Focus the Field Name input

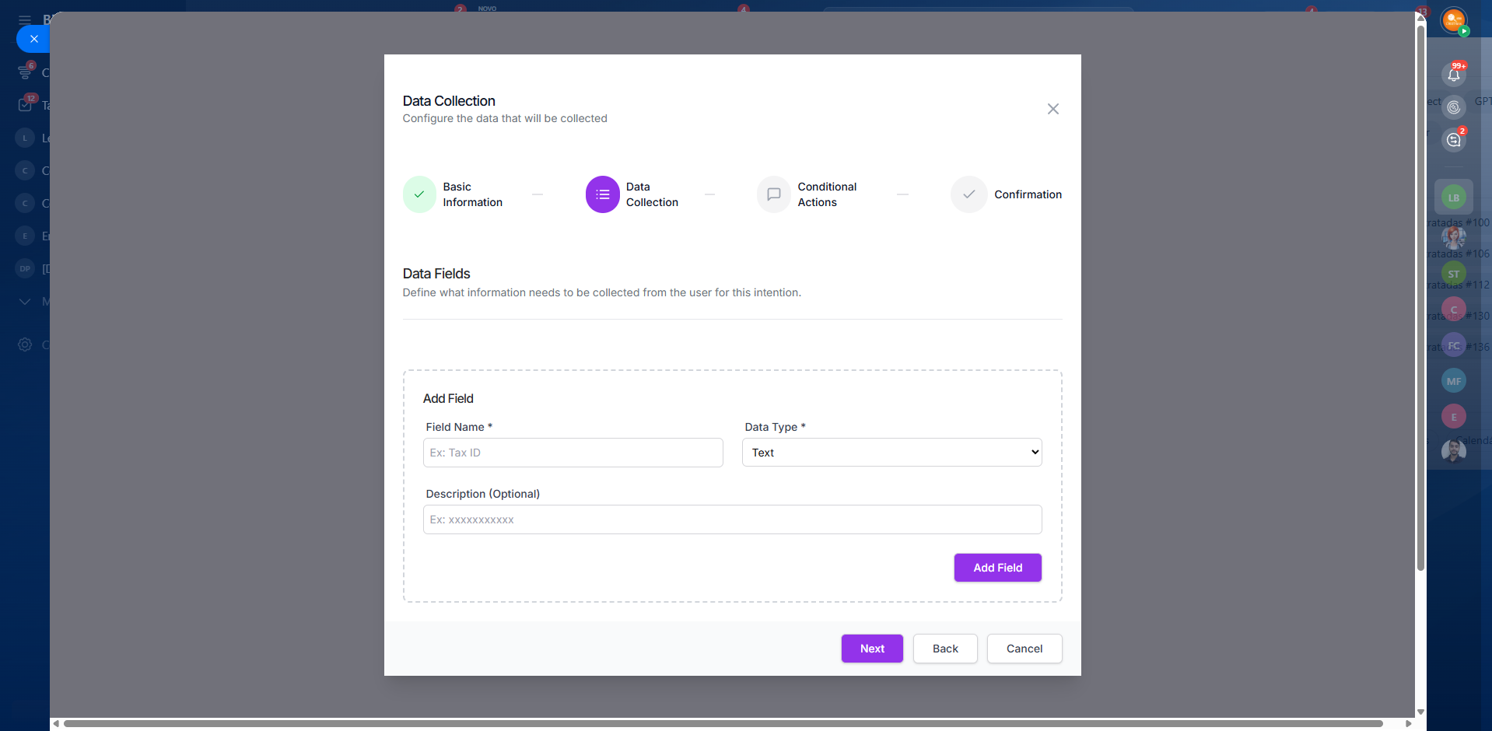(573, 453)
